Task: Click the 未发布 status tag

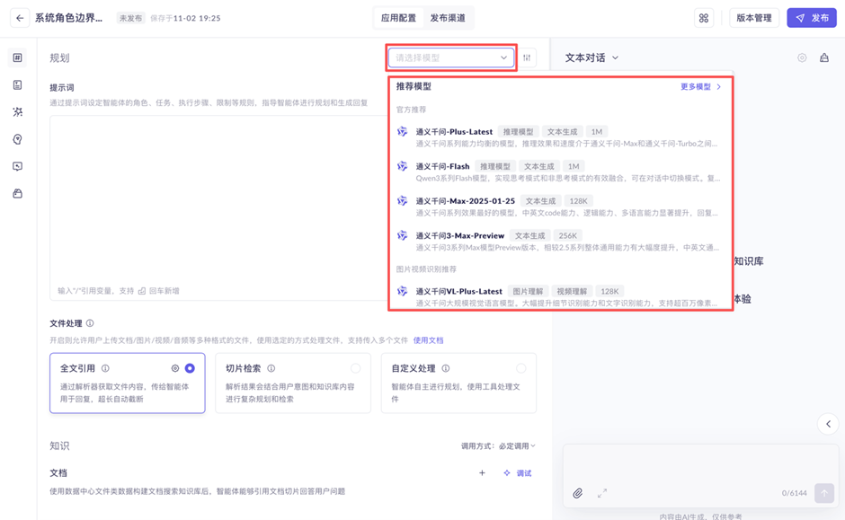Action: click(131, 18)
